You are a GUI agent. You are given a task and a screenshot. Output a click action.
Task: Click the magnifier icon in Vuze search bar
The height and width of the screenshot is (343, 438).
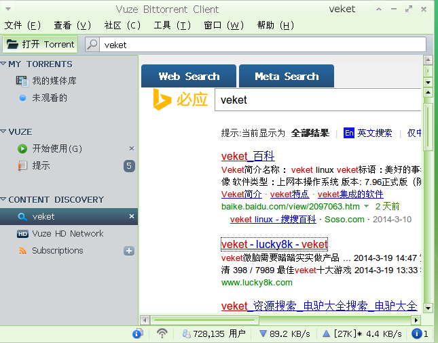(92, 44)
